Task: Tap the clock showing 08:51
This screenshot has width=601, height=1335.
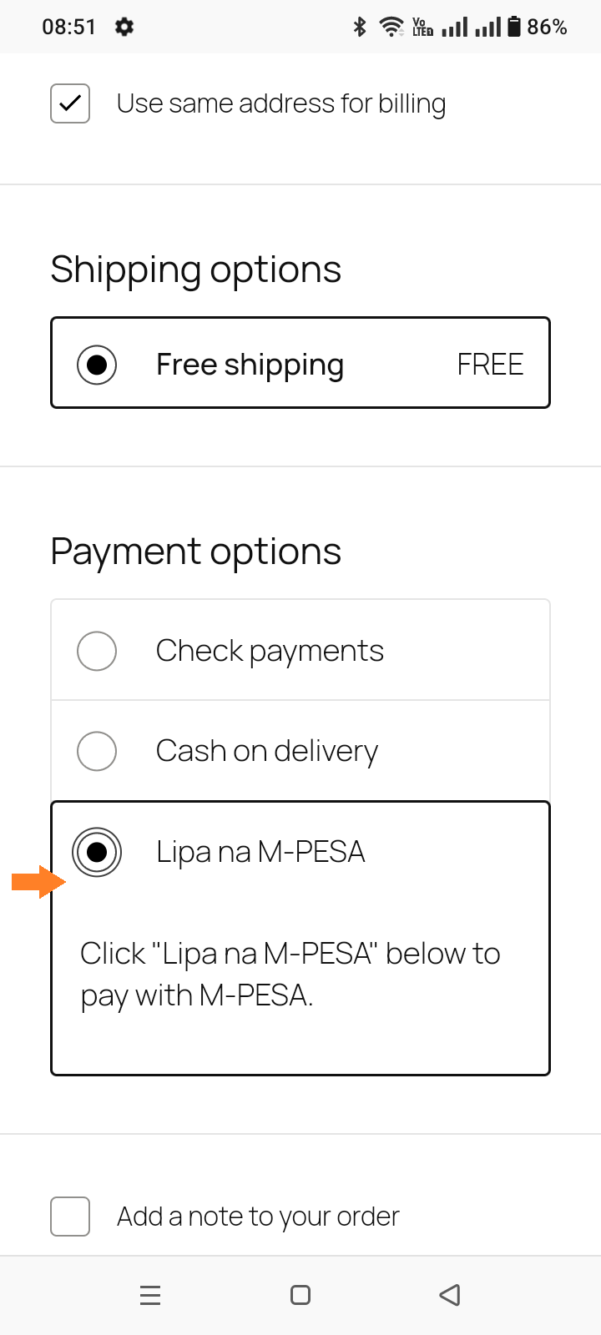Action: click(69, 27)
